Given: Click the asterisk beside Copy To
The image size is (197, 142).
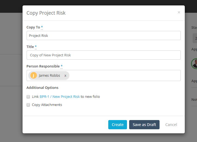Looking at the screenshot, I should click(42, 27).
